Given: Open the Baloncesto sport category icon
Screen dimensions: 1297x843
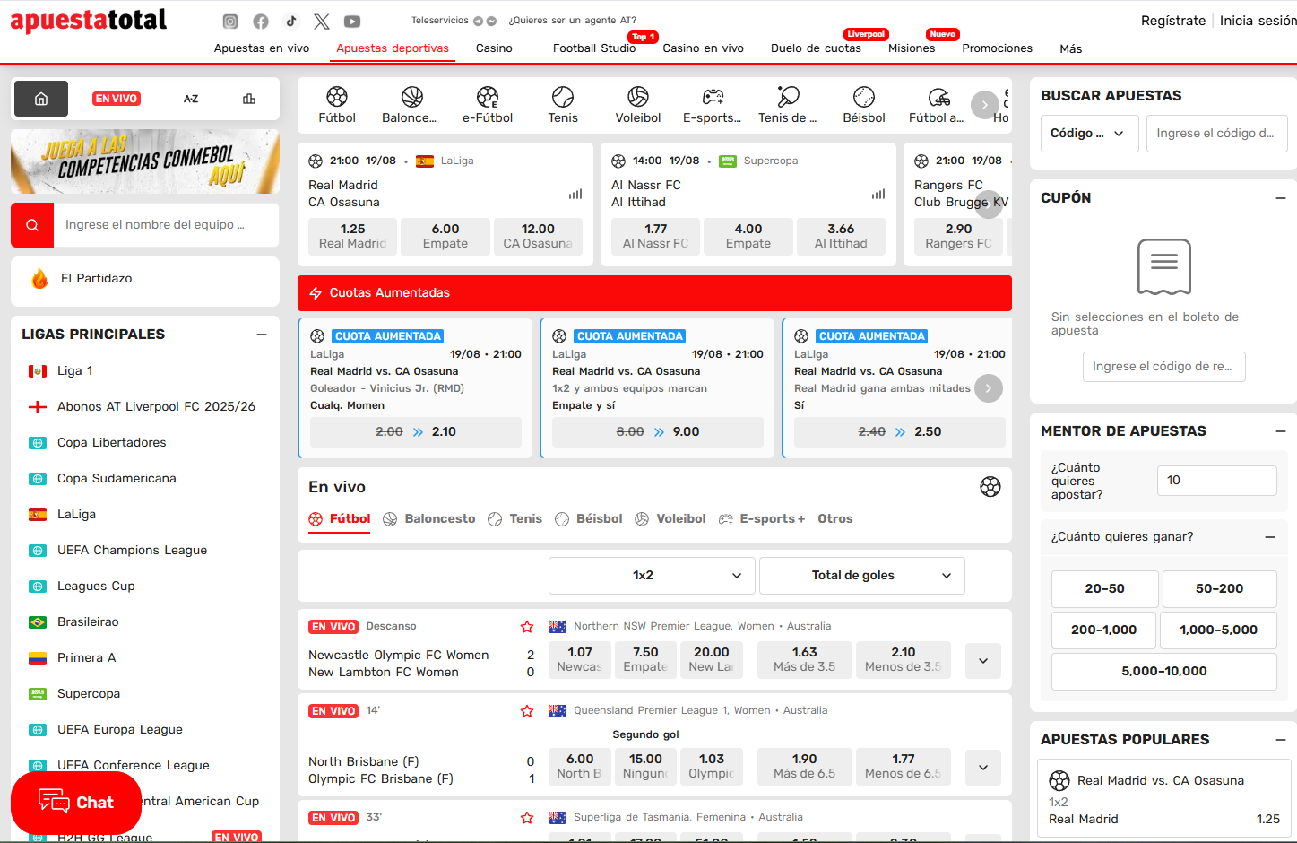Looking at the screenshot, I should click(x=412, y=104).
